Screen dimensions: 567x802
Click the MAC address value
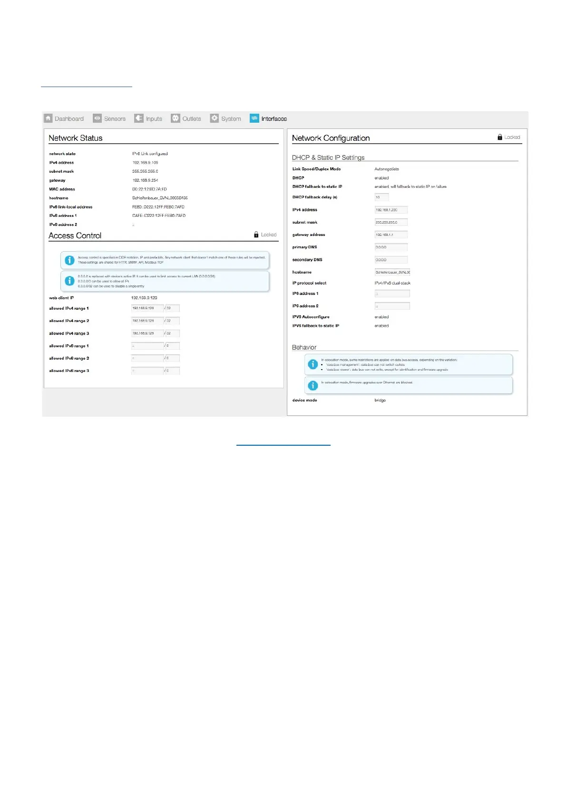pyautogui.click(x=149, y=189)
